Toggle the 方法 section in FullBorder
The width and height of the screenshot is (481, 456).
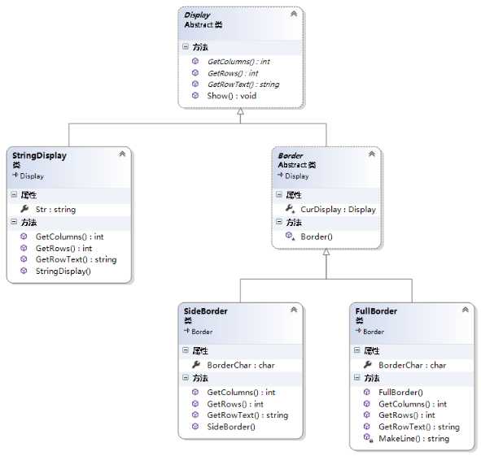[x=356, y=377]
